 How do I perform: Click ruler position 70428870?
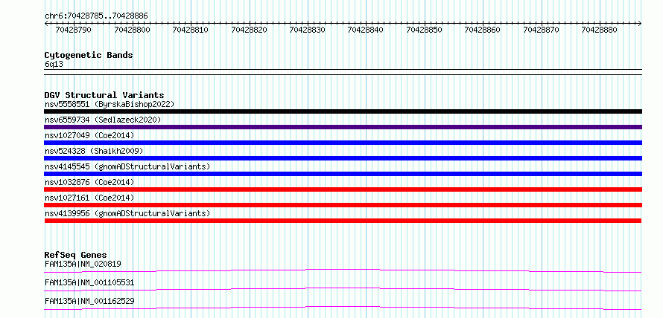point(542,30)
